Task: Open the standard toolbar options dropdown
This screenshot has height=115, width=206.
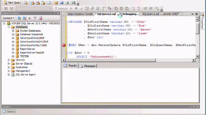Action: (78, 4)
